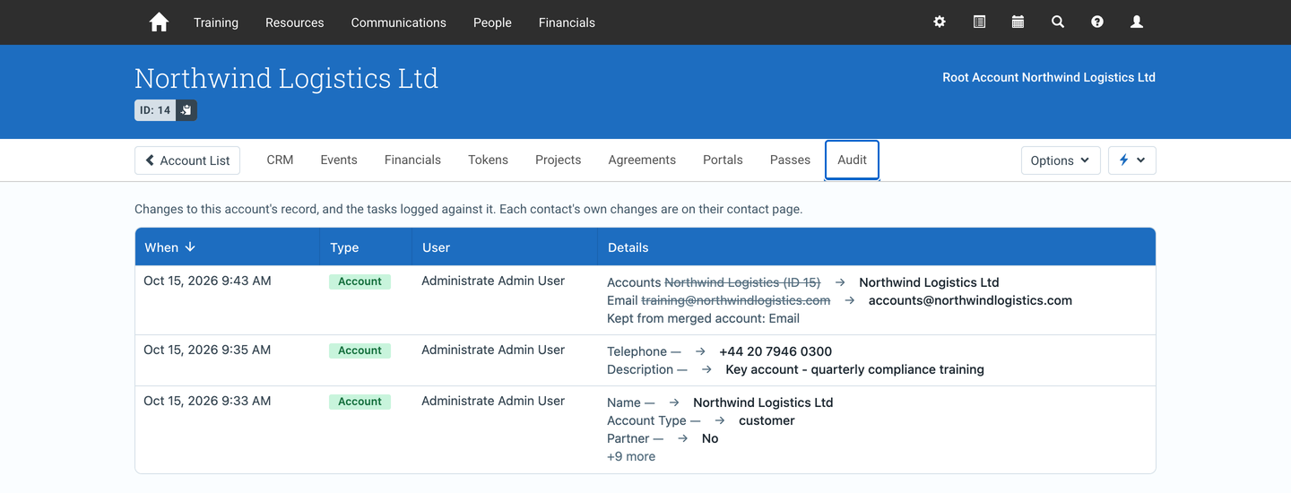Click the search magnifier icon
The image size is (1291, 493).
pyautogui.click(x=1058, y=22)
